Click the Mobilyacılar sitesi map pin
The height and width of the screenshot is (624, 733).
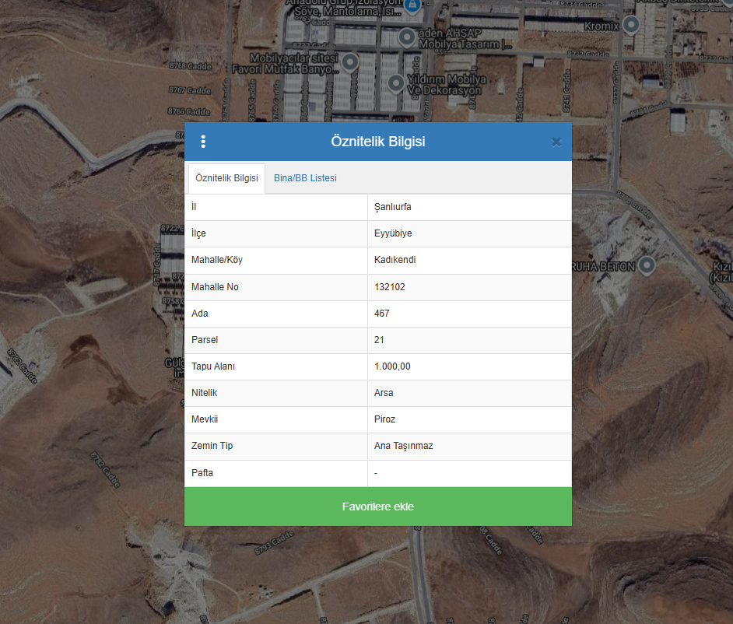(x=350, y=60)
